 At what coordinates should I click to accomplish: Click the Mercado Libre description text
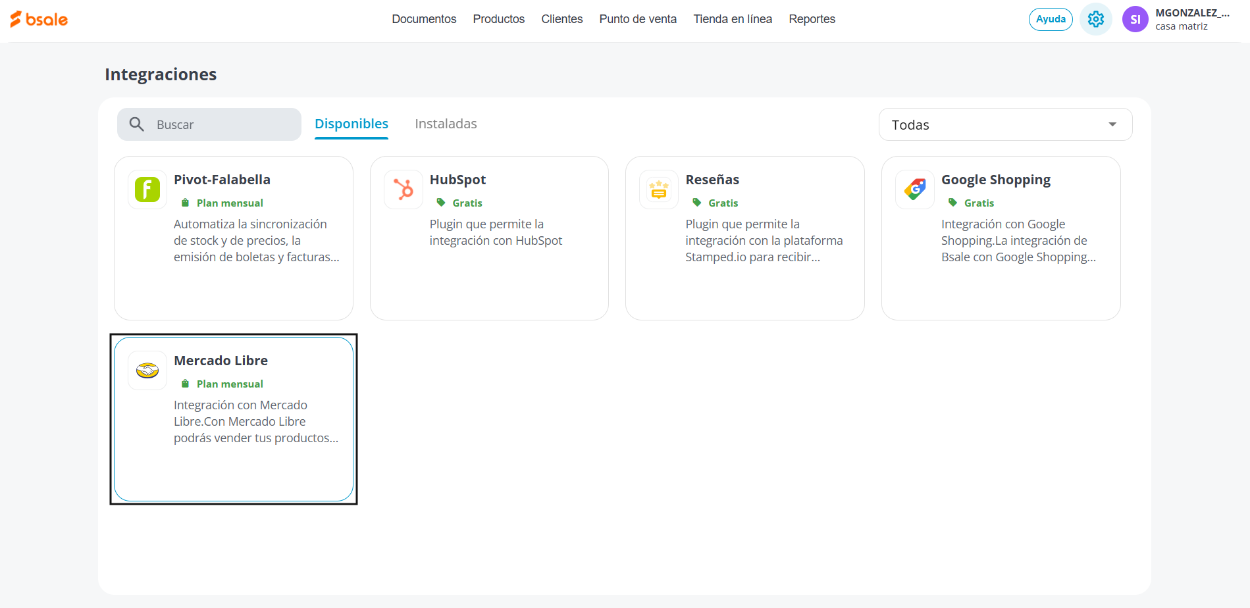[256, 422]
